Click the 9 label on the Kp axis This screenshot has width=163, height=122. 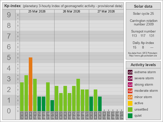pyautogui.click(x=9, y=15)
